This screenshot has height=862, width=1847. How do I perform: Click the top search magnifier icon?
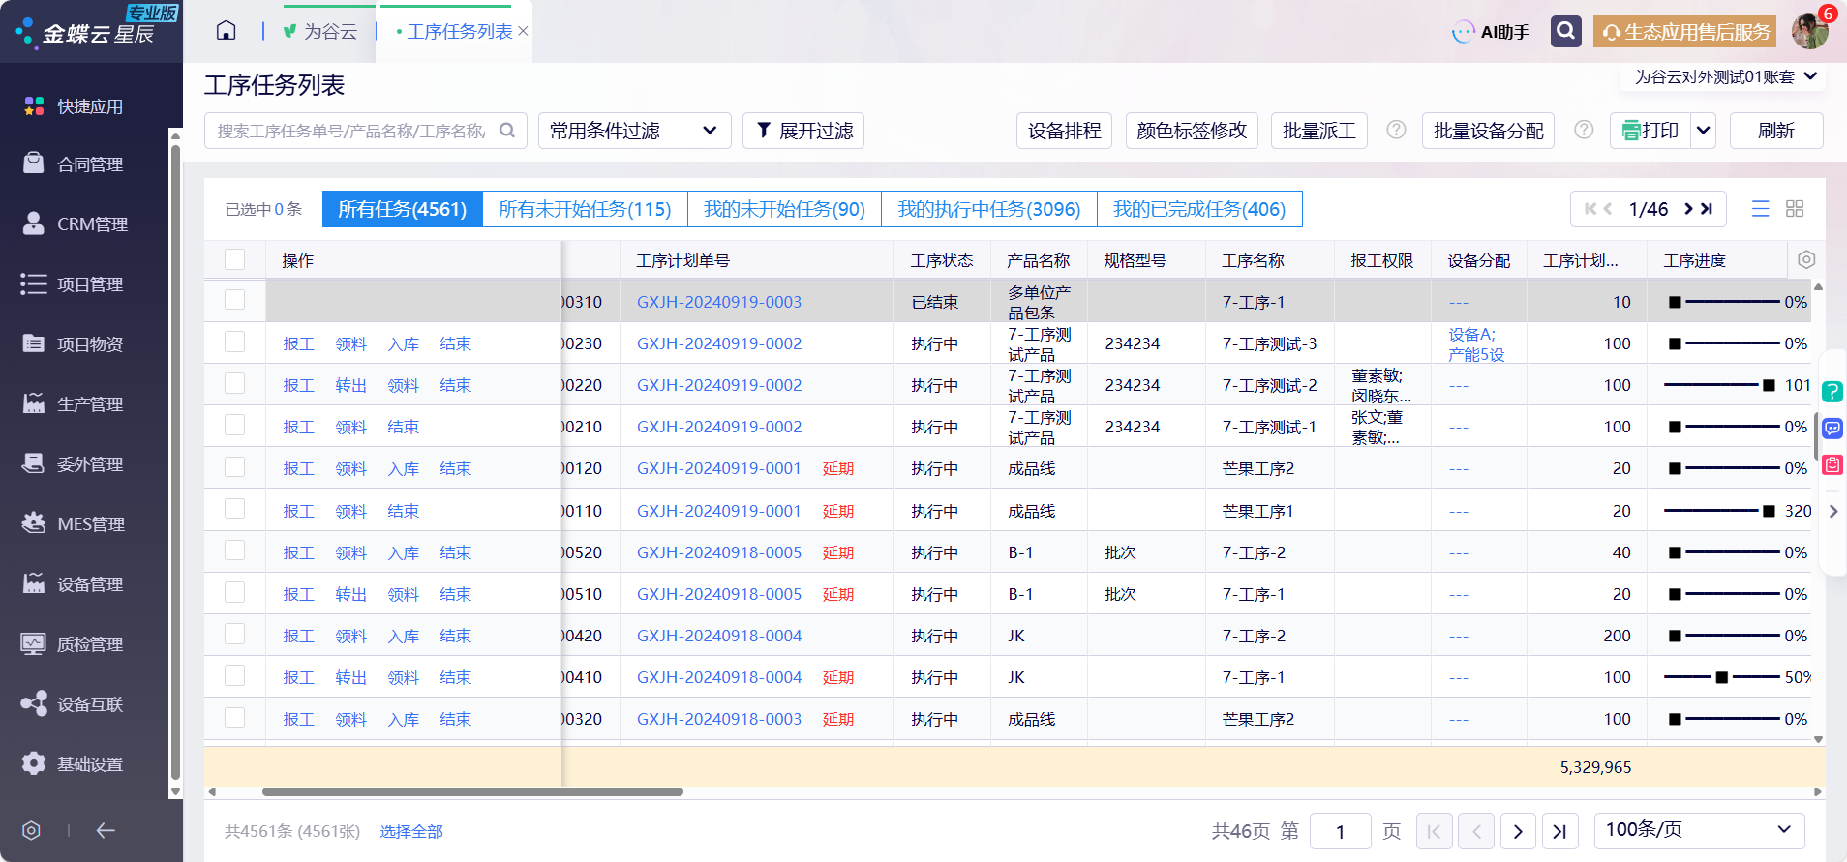click(x=1565, y=31)
